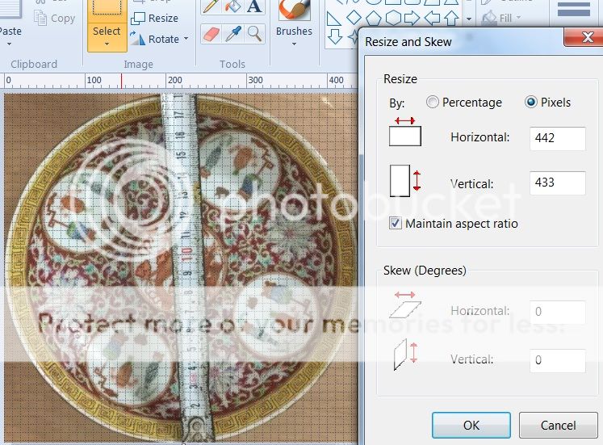Image resolution: width=603 pixels, height=445 pixels.
Task: Expand the shapes gallery dropdown
Action: [x=470, y=18]
